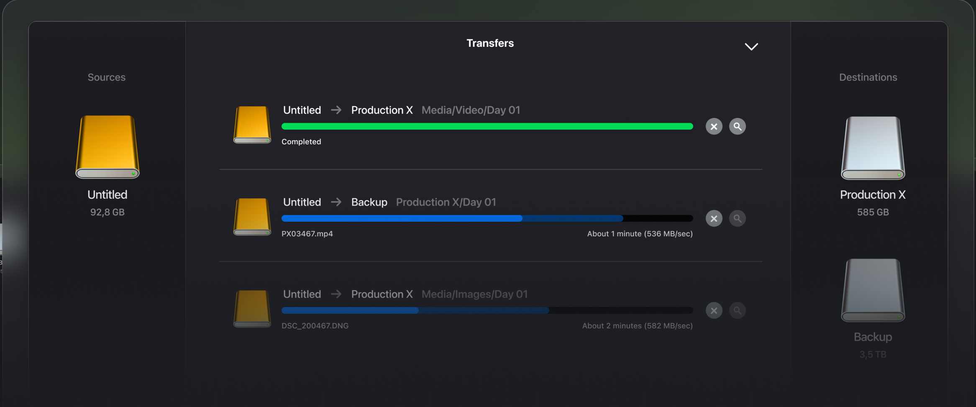
Task: Select the Backup destination drive icon
Action: tap(873, 290)
